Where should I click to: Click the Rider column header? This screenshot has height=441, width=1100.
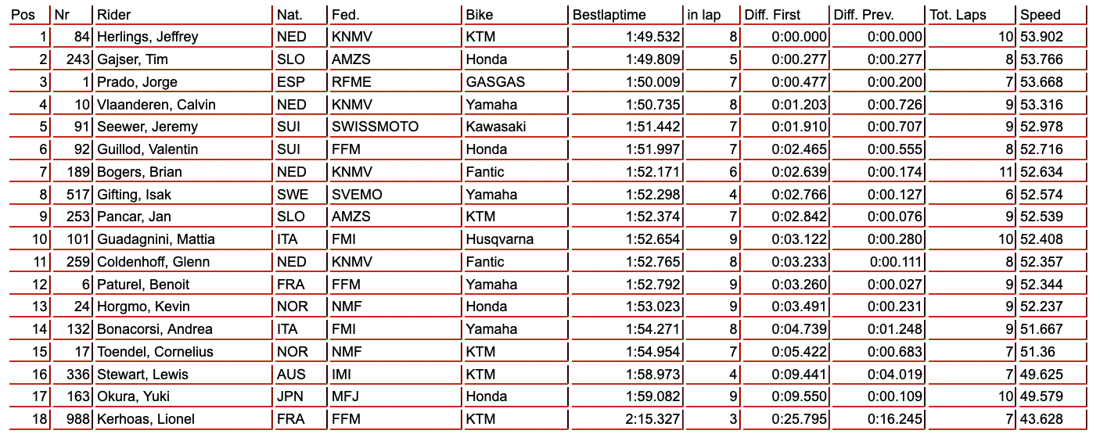pyautogui.click(x=113, y=15)
